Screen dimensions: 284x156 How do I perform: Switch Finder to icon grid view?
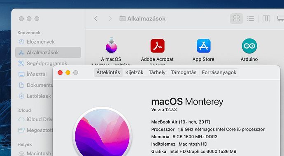coord(236,19)
